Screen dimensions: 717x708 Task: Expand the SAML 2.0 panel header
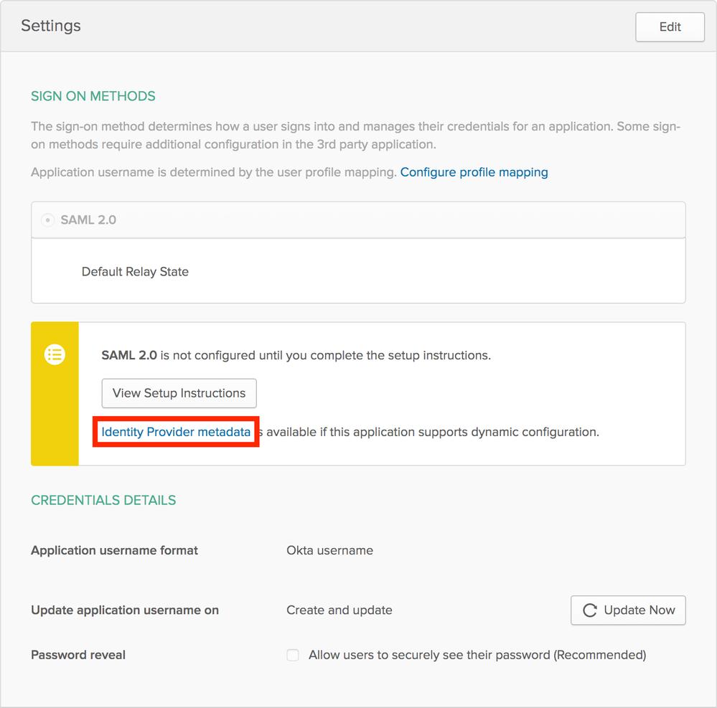tap(359, 220)
